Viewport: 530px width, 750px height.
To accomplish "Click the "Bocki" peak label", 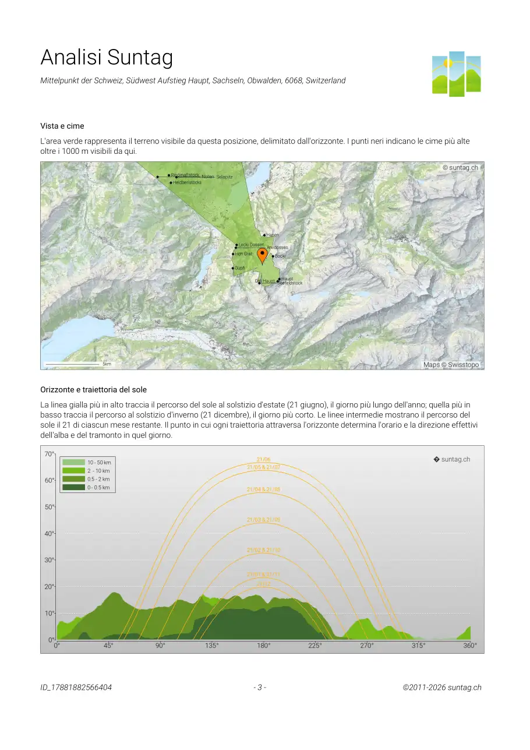I will [280, 256].
